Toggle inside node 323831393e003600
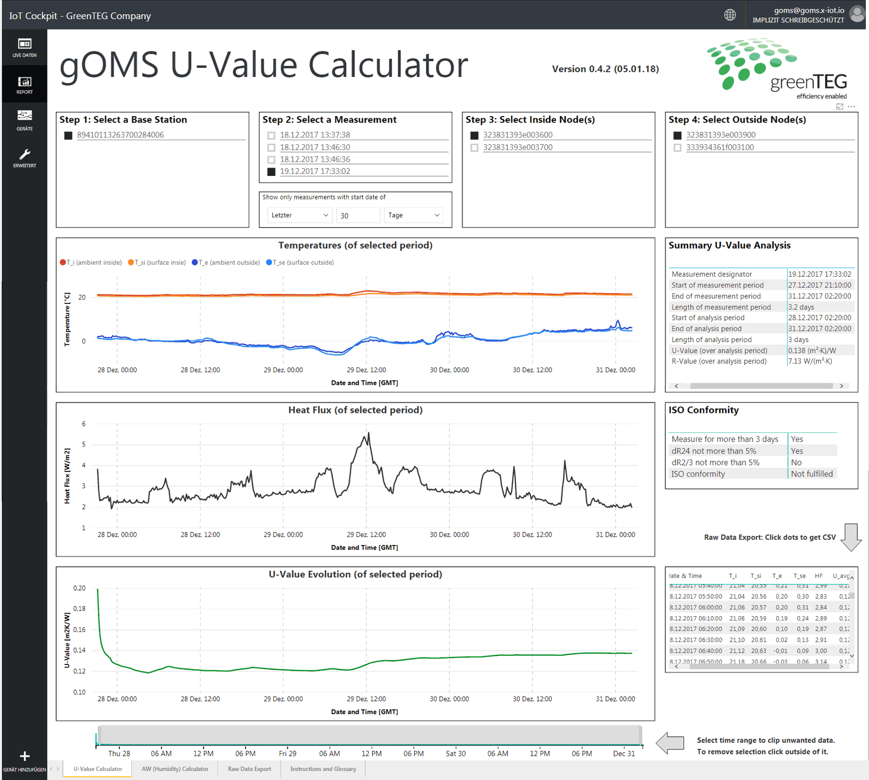 [475, 136]
